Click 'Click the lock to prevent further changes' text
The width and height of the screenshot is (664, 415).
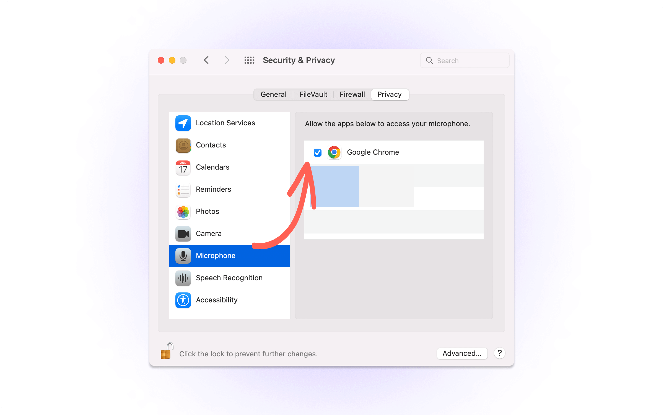tap(248, 354)
